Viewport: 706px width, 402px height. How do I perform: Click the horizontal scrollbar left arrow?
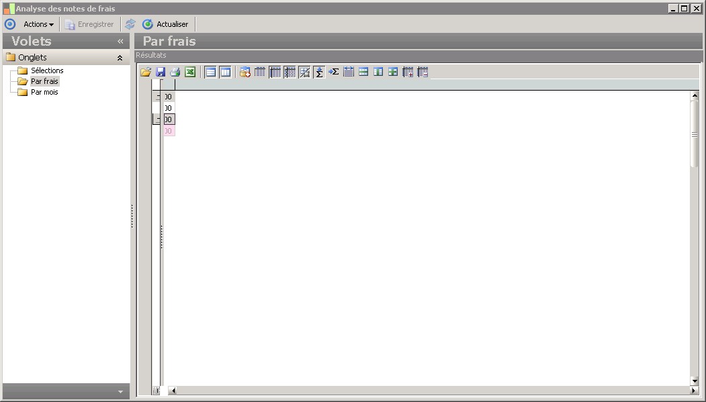pyautogui.click(x=173, y=391)
